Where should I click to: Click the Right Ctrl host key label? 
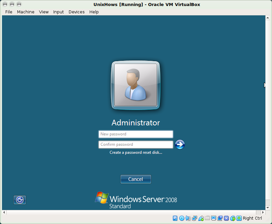[252, 218]
